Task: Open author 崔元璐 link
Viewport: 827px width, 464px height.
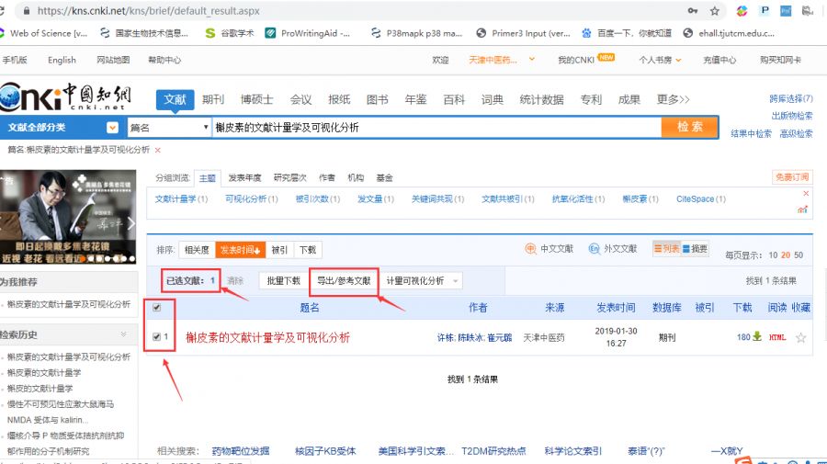Action: (x=500, y=337)
